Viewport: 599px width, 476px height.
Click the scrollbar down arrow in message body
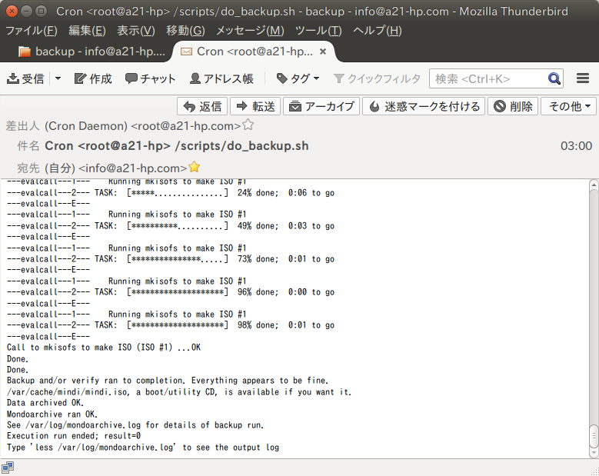tap(594, 453)
